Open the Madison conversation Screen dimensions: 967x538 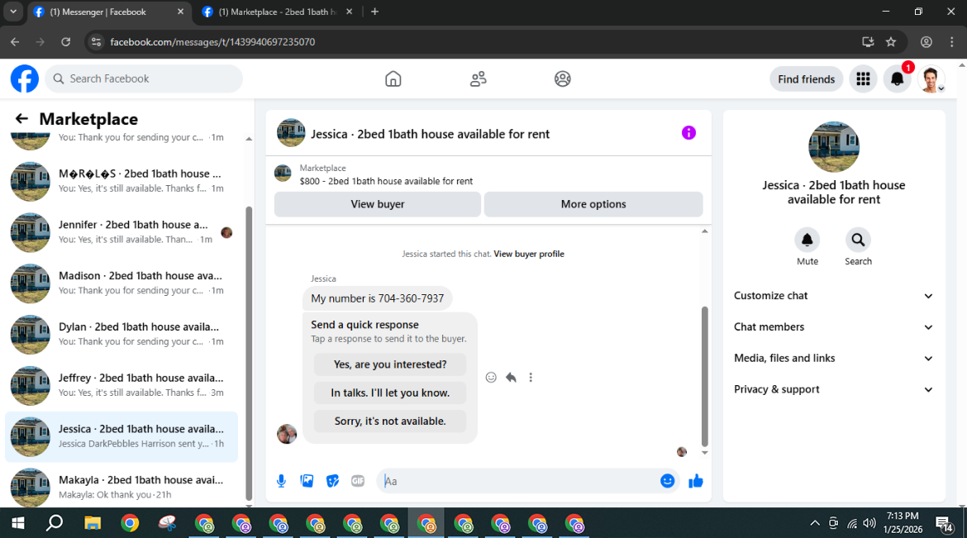click(121, 283)
